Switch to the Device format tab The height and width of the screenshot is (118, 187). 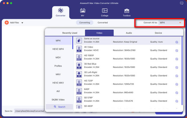click(x=158, y=33)
